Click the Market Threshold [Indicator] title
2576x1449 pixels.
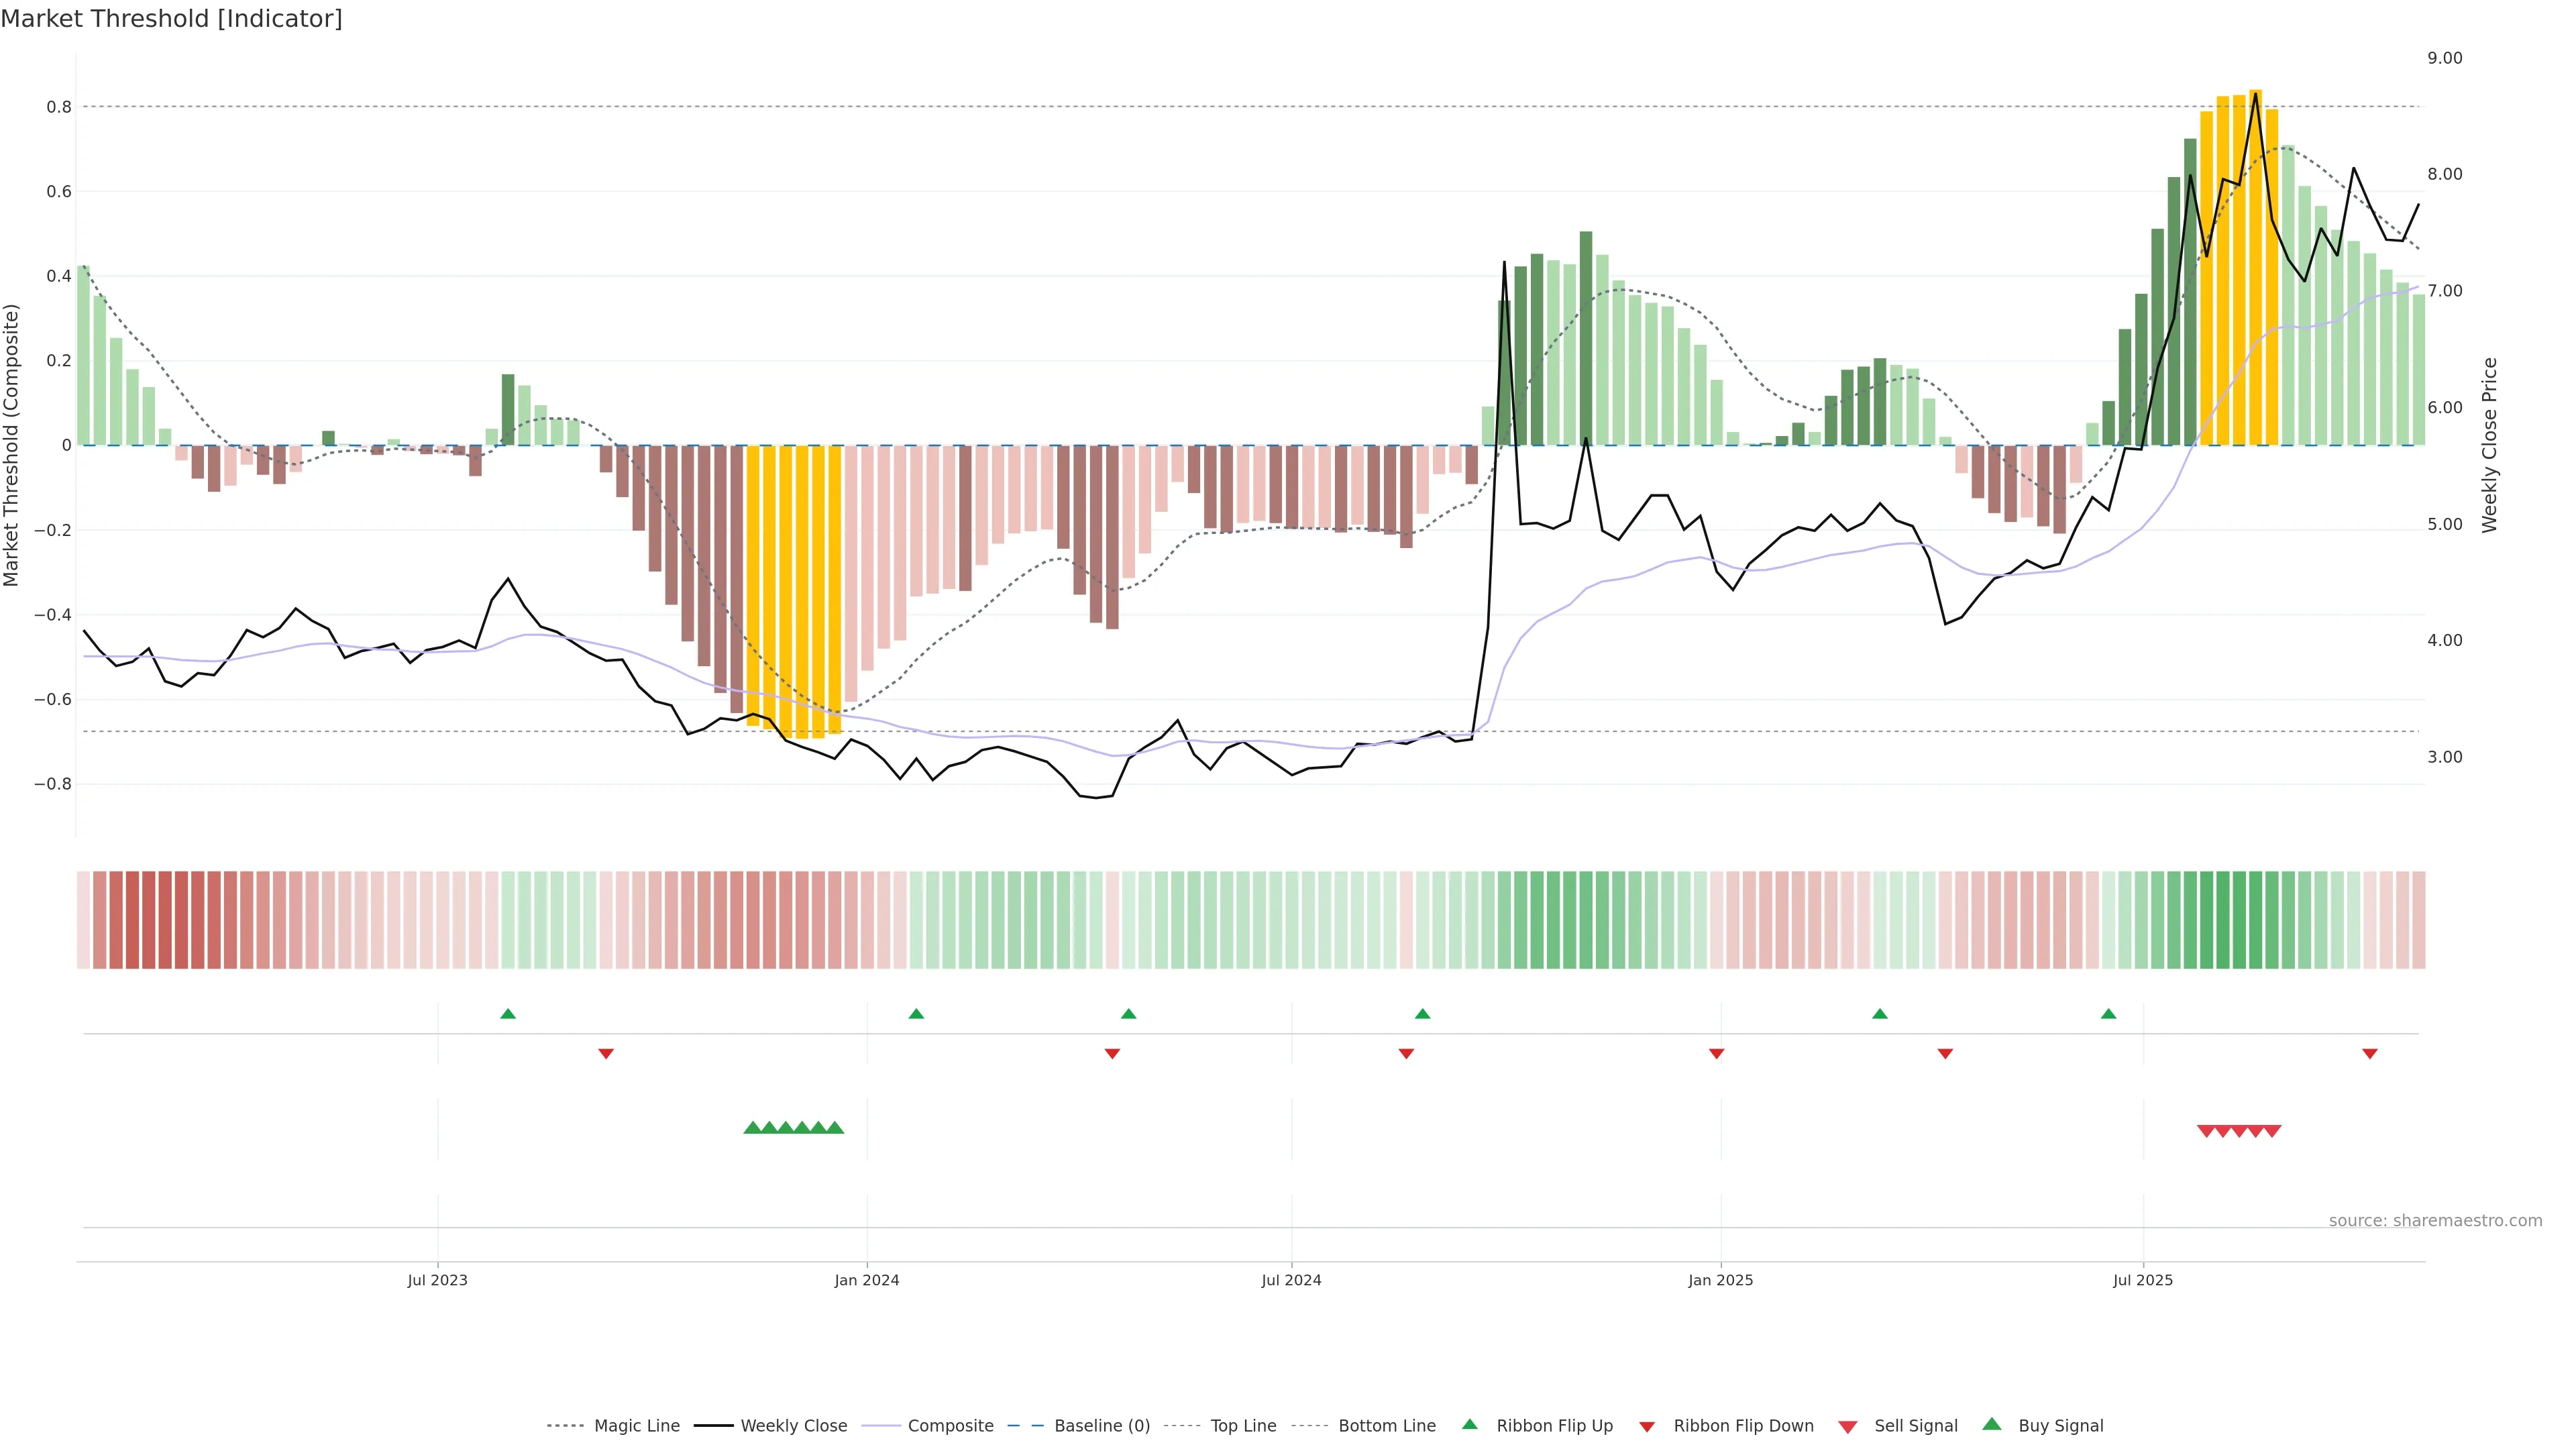click(171, 19)
